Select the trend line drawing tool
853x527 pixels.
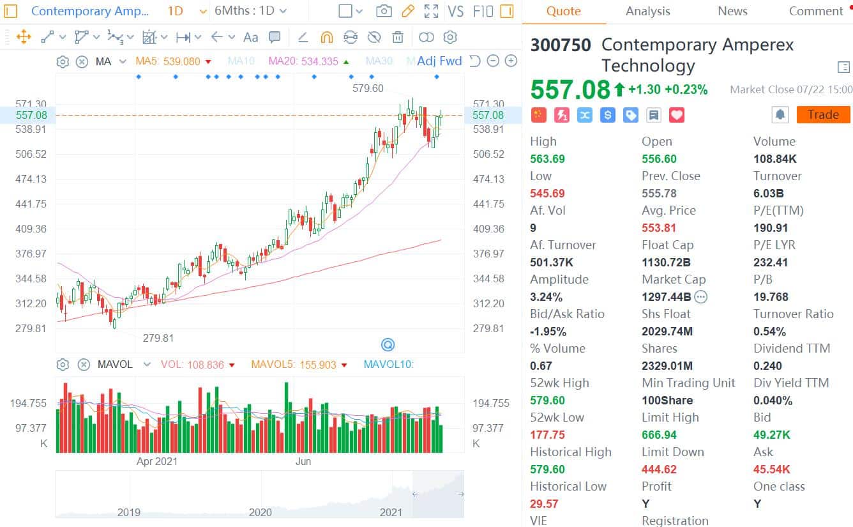tap(47, 38)
